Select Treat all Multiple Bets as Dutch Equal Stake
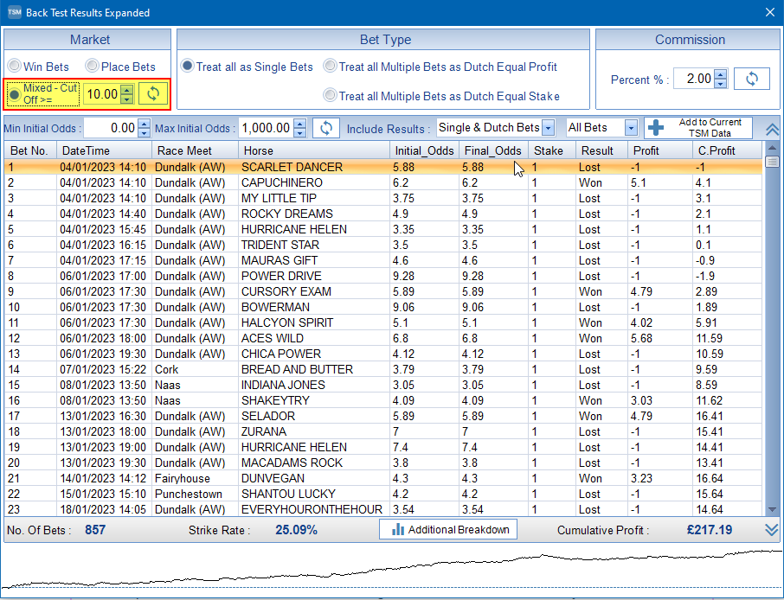Viewport: 784px width, 600px height. (x=330, y=96)
